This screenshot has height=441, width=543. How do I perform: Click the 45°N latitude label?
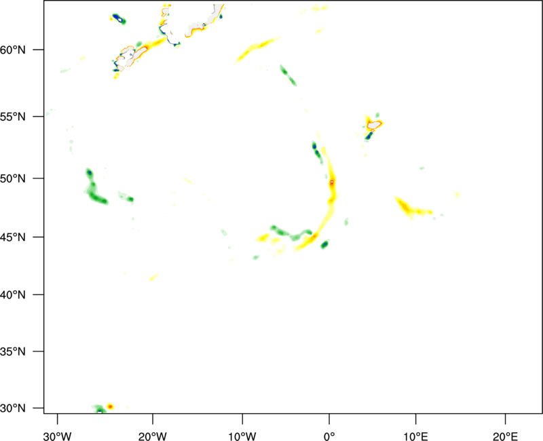(13, 237)
